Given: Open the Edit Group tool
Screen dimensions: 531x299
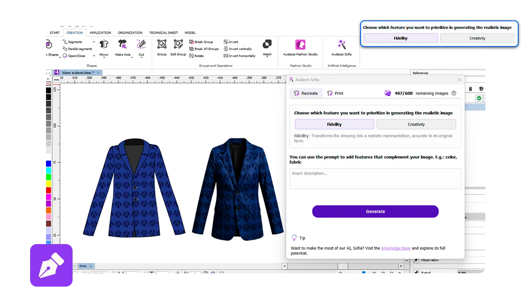Looking at the screenshot, I should coord(178,48).
